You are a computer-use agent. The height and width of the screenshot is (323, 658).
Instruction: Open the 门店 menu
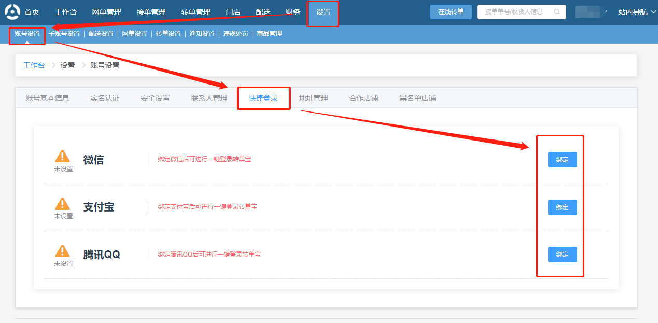(233, 12)
